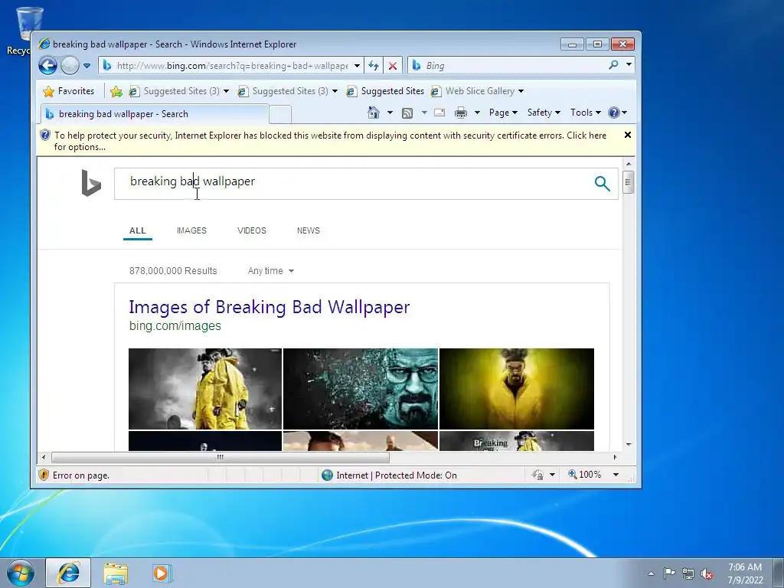Viewport: 784px width, 588px height.
Task: Open teal shattered face thumbnail
Action: coord(361,389)
